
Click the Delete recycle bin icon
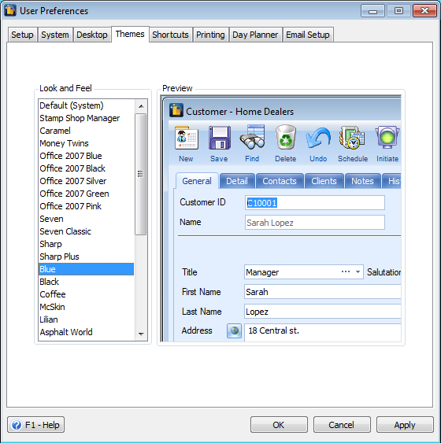[x=286, y=138]
